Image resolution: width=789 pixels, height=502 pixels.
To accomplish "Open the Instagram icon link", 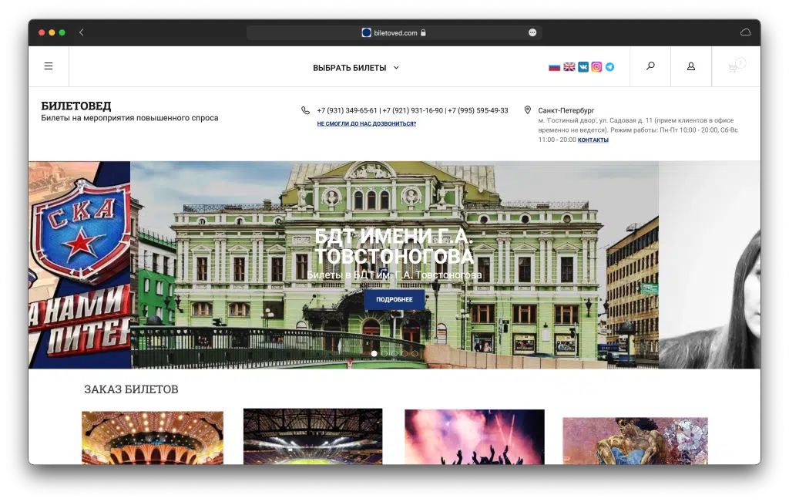I will coord(596,67).
